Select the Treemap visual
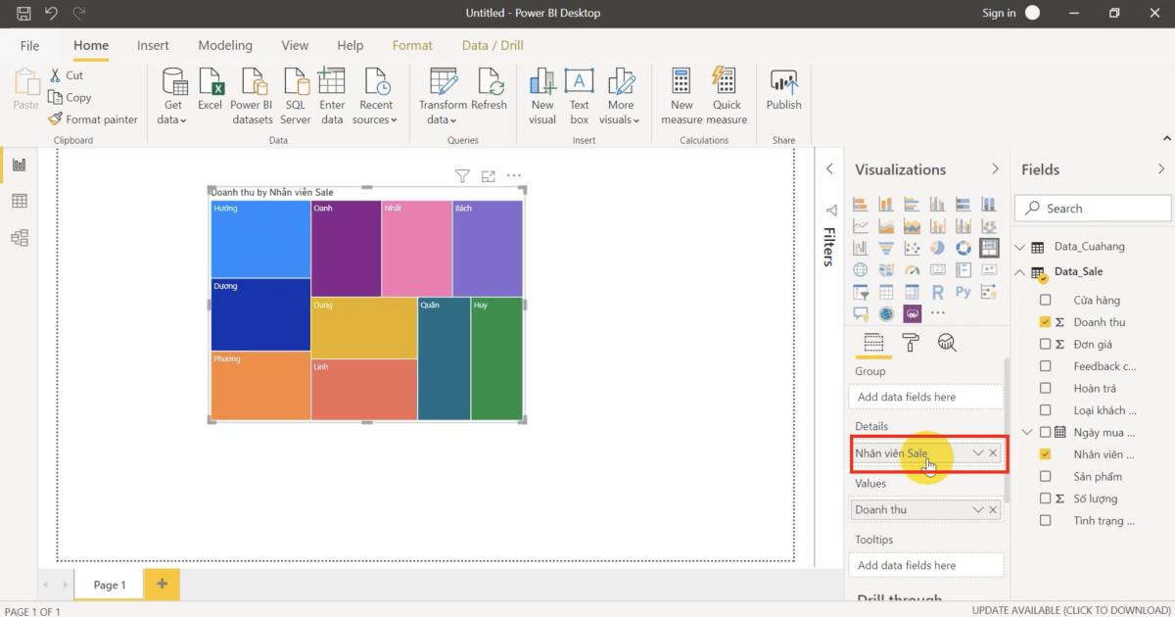Screen dimensions: 1175x617 pyautogui.click(x=988, y=247)
